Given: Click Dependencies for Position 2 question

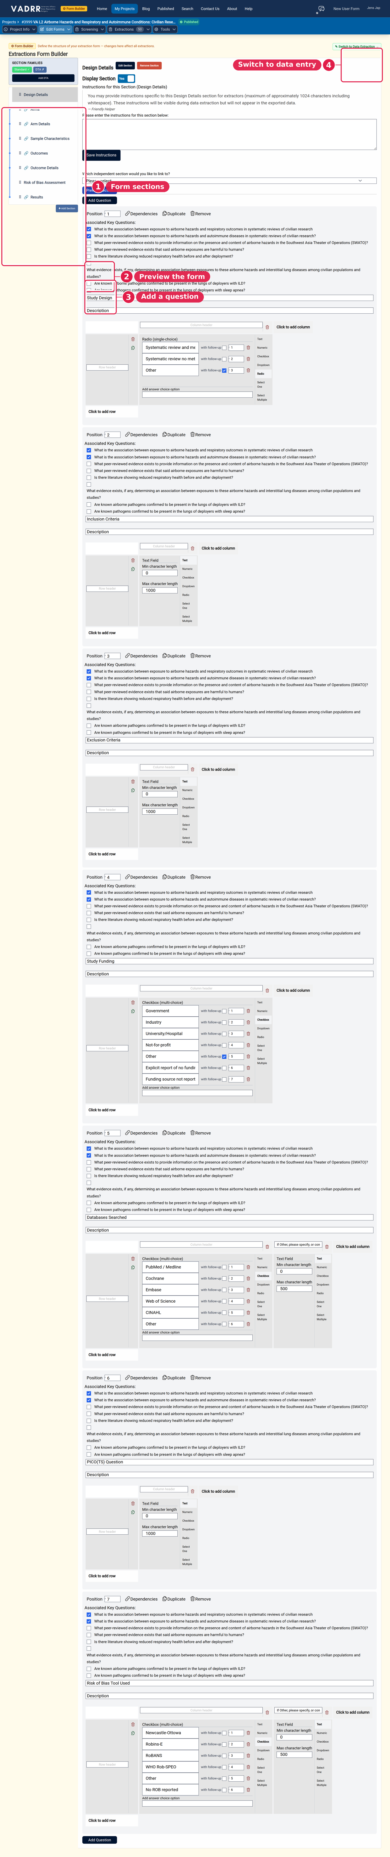Looking at the screenshot, I should pos(141,435).
